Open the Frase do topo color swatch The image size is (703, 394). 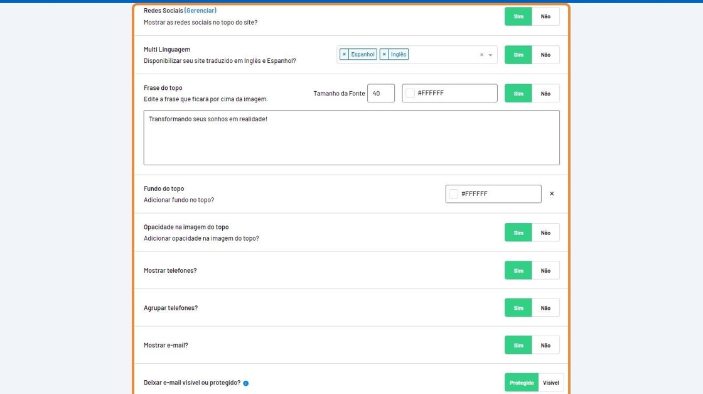pos(411,94)
